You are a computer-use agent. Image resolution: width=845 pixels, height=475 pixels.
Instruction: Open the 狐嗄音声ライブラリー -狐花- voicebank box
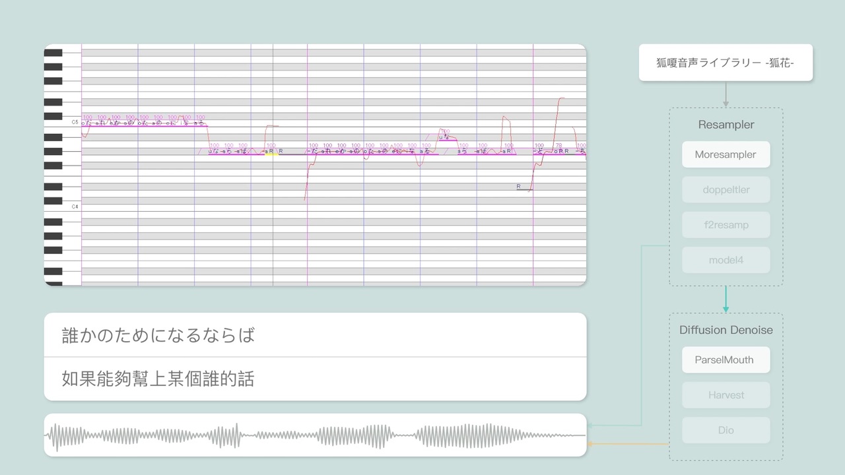(726, 63)
